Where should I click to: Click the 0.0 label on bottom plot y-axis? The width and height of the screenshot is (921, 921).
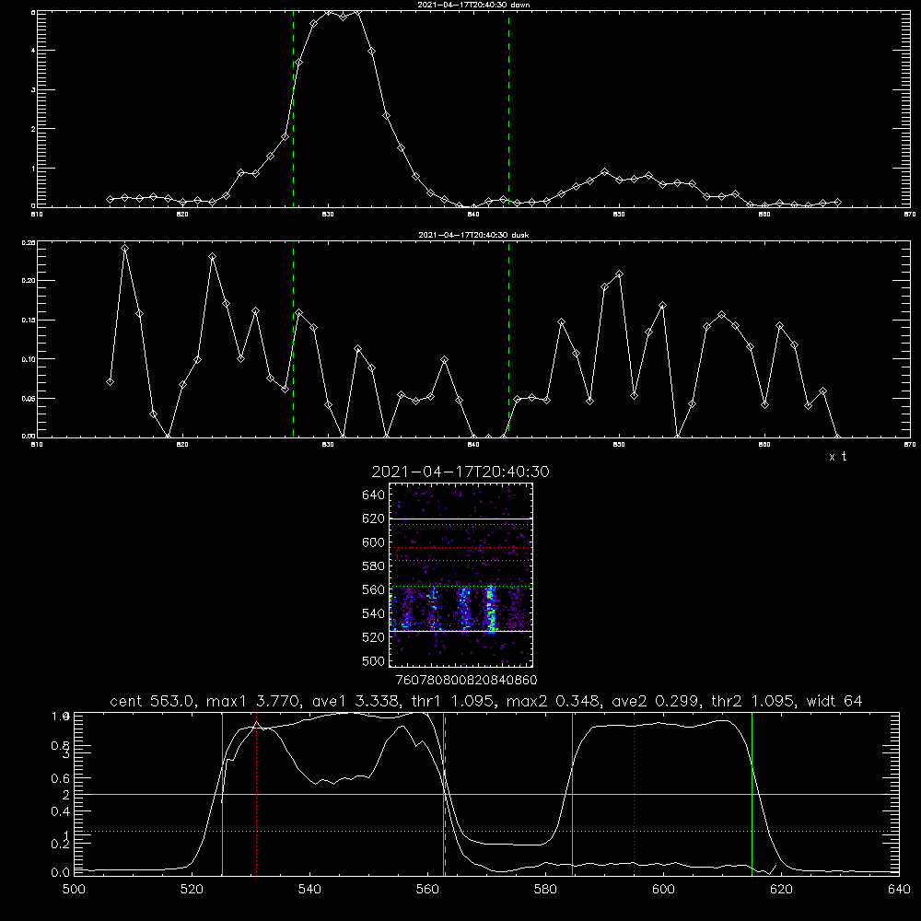(61, 873)
